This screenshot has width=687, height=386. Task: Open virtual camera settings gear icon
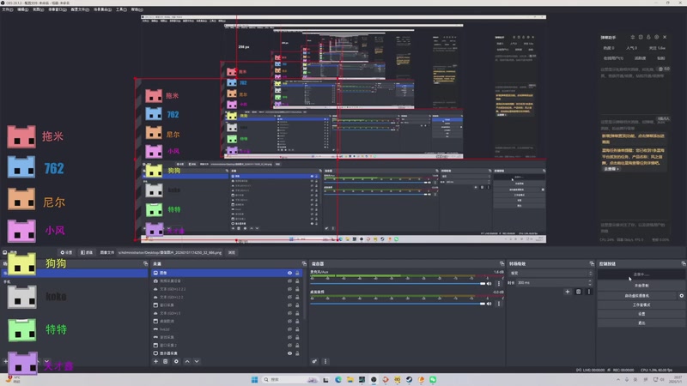[x=681, y=296]
